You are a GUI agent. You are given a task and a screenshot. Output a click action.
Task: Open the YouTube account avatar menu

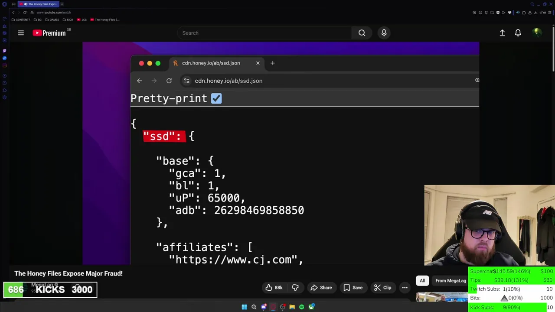point(537,32)
